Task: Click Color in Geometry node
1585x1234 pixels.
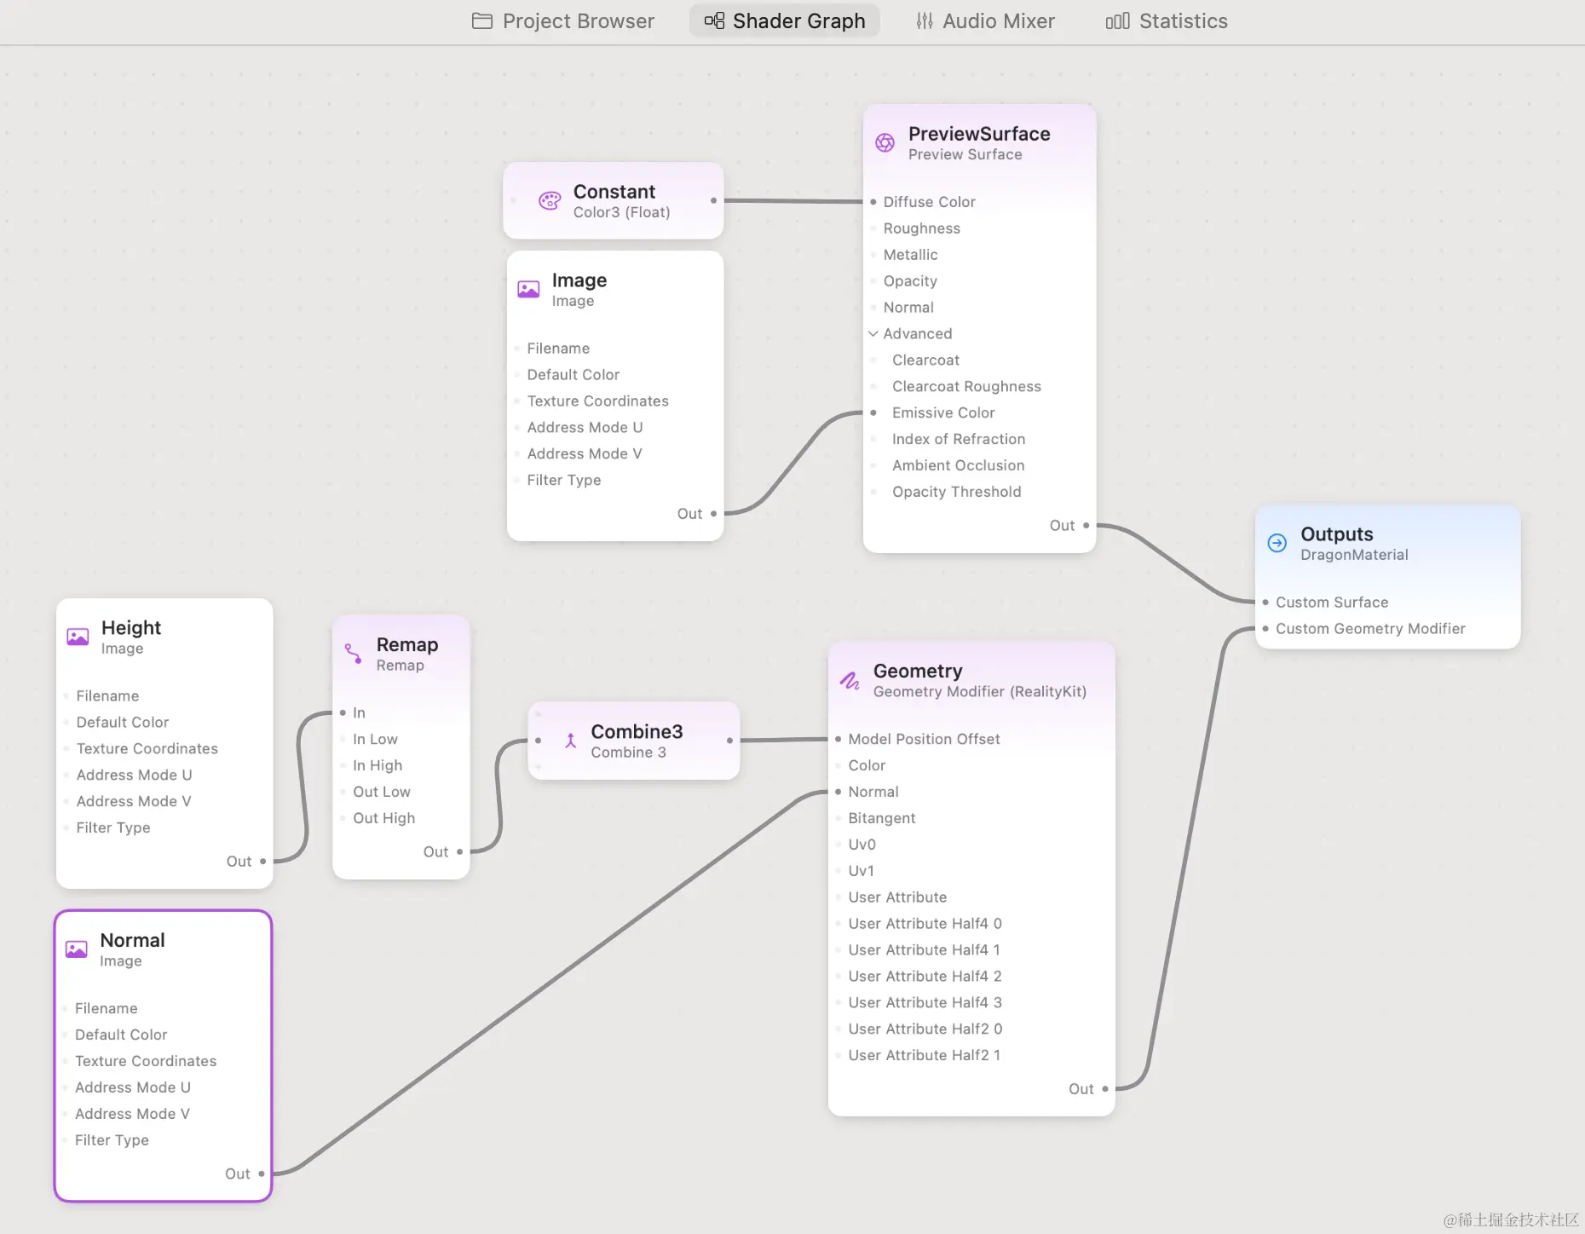Action: coord(867,765)
